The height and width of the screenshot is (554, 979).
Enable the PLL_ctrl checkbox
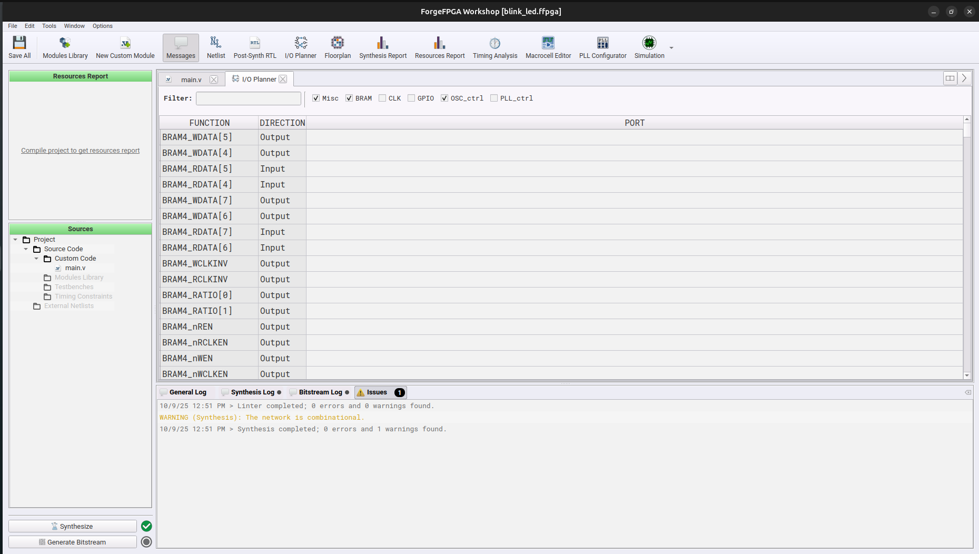[x=494, y=98]
